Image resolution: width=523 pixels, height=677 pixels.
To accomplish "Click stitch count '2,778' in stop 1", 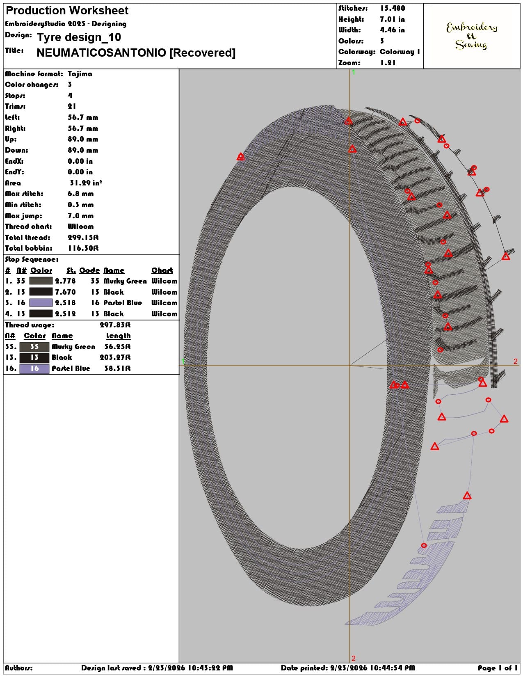I will coord(66,281).
